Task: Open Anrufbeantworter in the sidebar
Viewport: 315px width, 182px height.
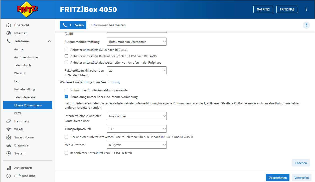Action: click(26, 57)
